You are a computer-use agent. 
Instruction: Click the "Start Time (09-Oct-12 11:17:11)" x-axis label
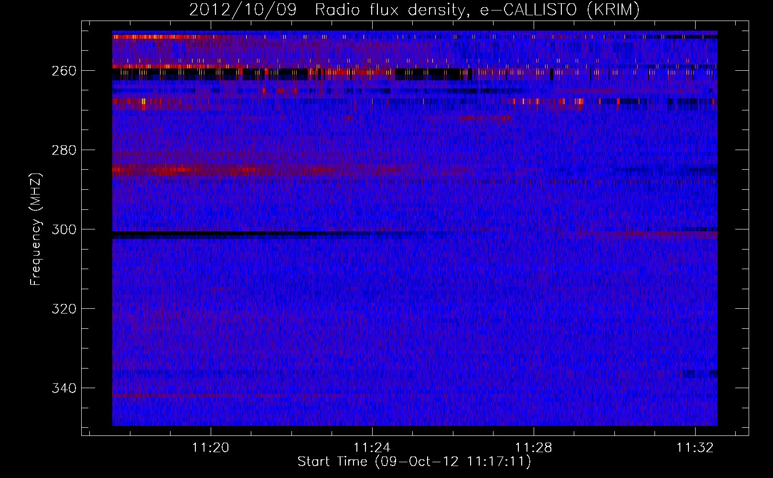(414, 462)
